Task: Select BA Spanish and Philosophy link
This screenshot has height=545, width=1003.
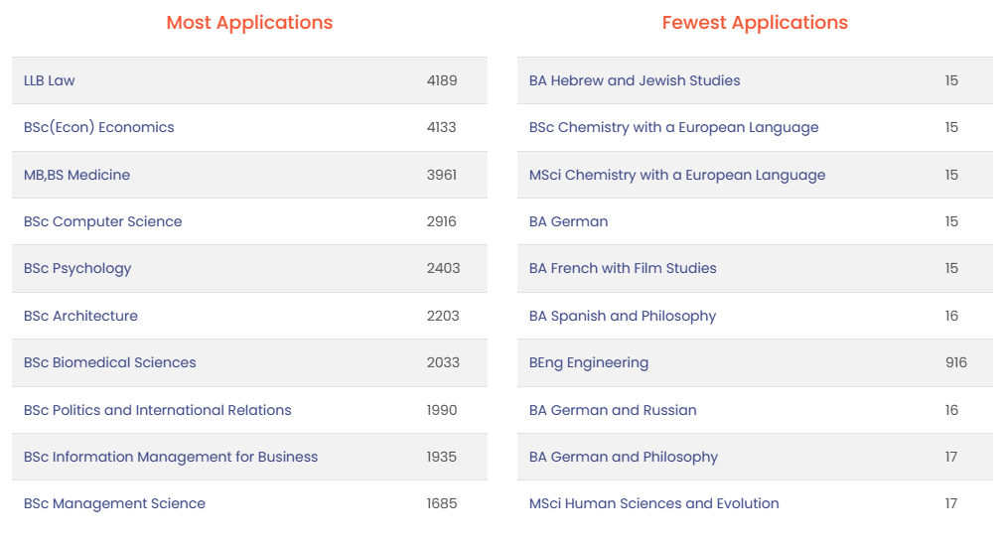Action: (623, 316)
